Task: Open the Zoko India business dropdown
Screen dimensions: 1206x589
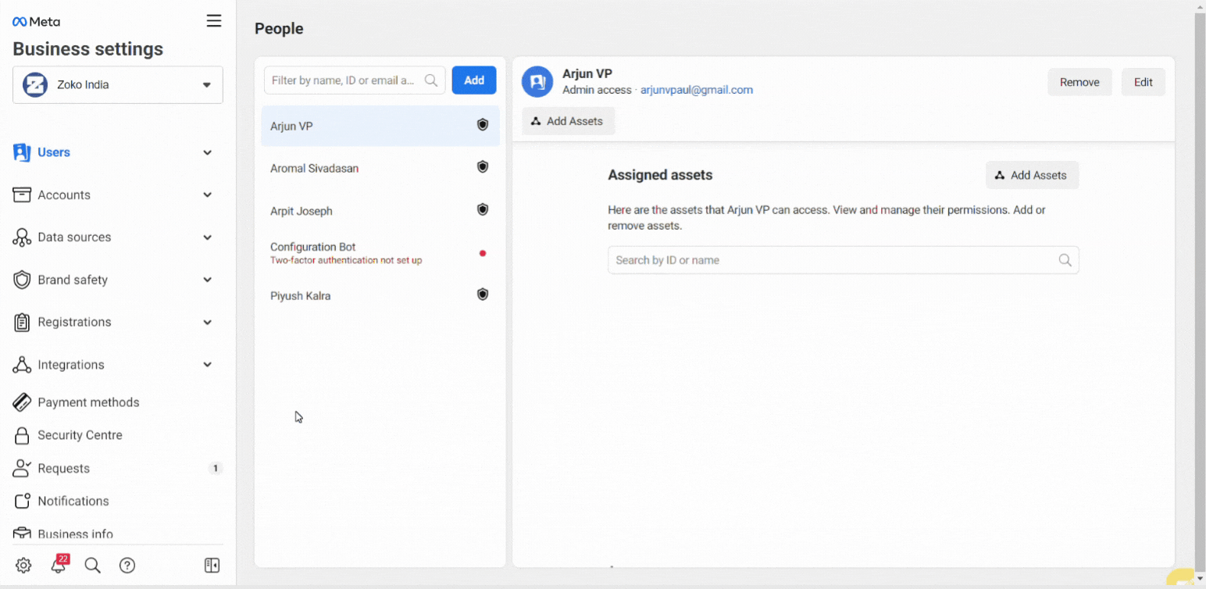Action: click(118, 84)
